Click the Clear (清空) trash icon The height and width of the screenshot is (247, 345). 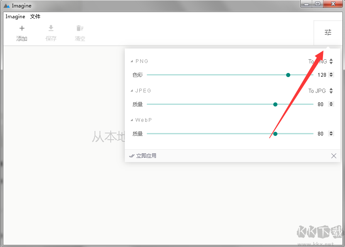click(80, 28)
